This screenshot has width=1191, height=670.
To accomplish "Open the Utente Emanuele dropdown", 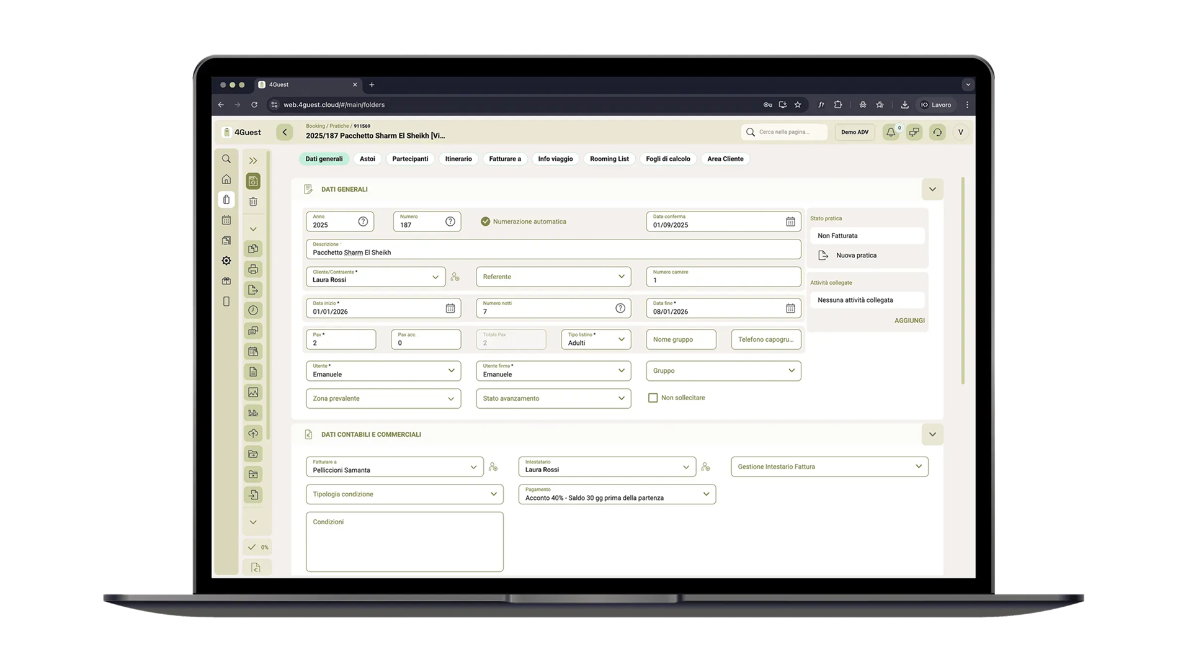I will pos(383,371).
